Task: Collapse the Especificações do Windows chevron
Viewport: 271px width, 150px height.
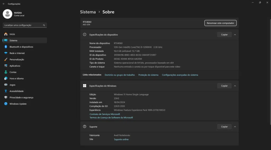Action: coord(235,86)
